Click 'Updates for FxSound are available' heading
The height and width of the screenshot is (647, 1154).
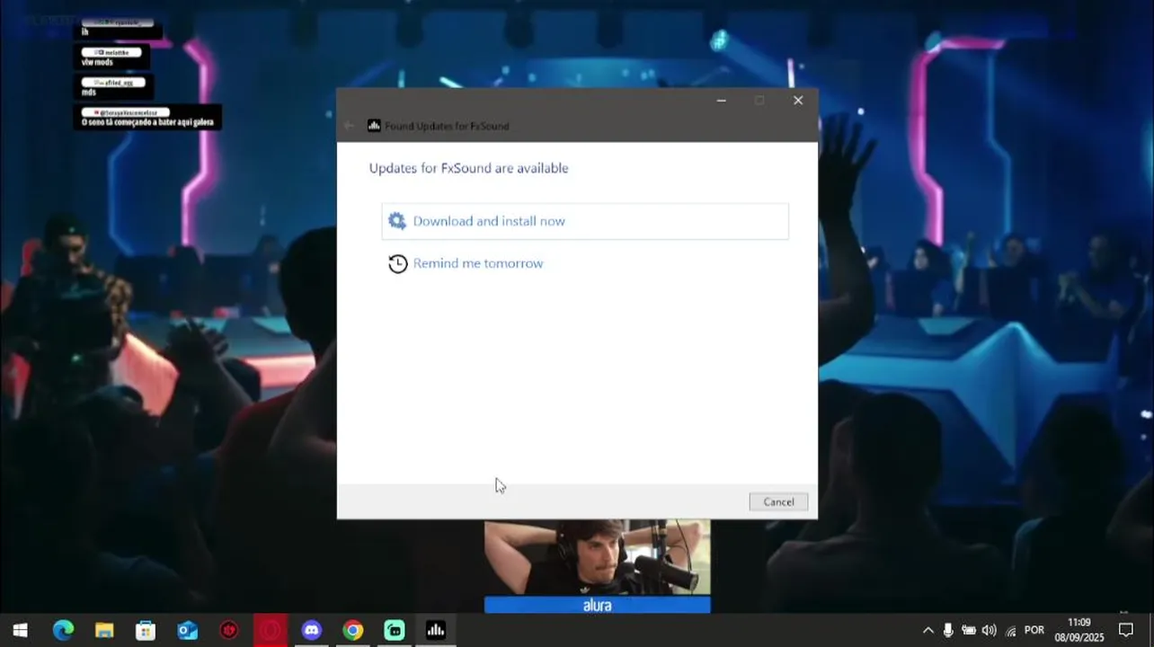(x=468, y=168)
